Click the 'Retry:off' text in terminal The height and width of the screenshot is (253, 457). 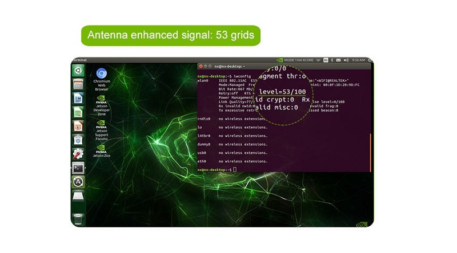(x=228, y=93)
